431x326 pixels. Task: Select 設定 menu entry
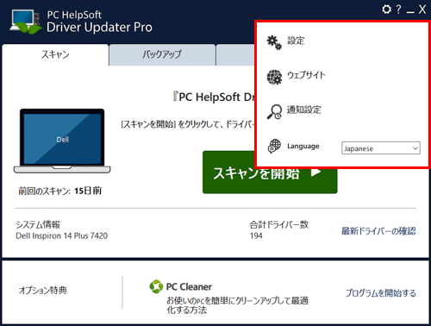click(296, 41)
